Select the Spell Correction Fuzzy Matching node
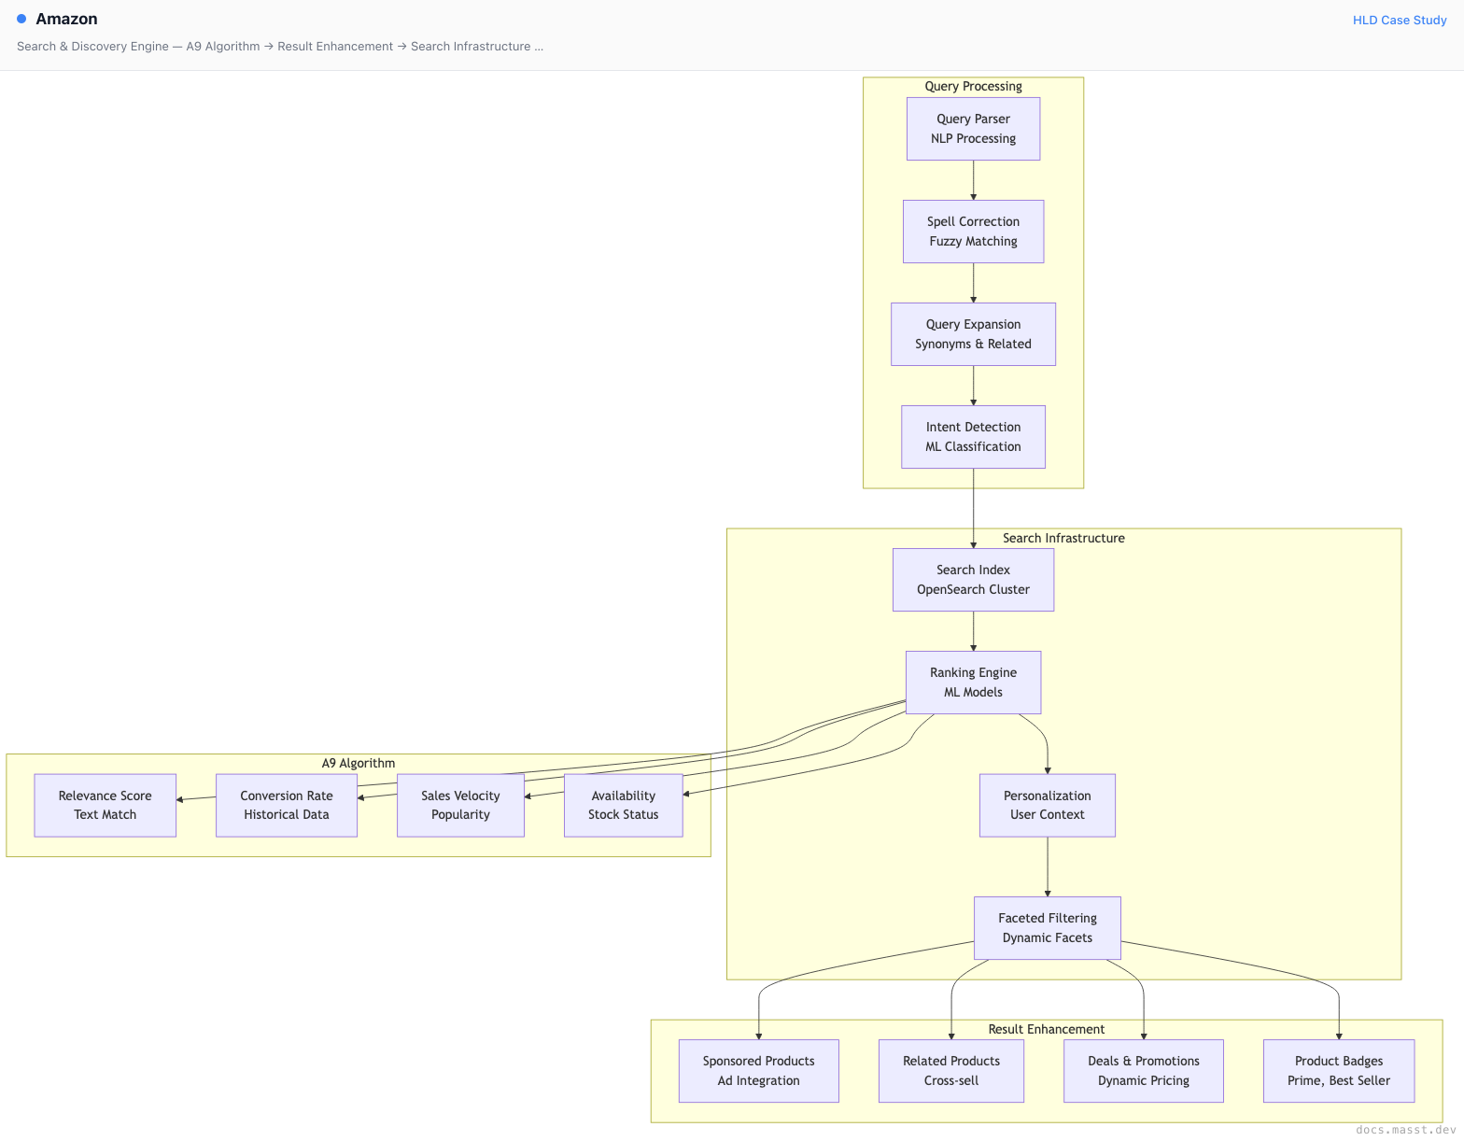The height and width of the screenshot is (1141, 1464). coord(973,232)
